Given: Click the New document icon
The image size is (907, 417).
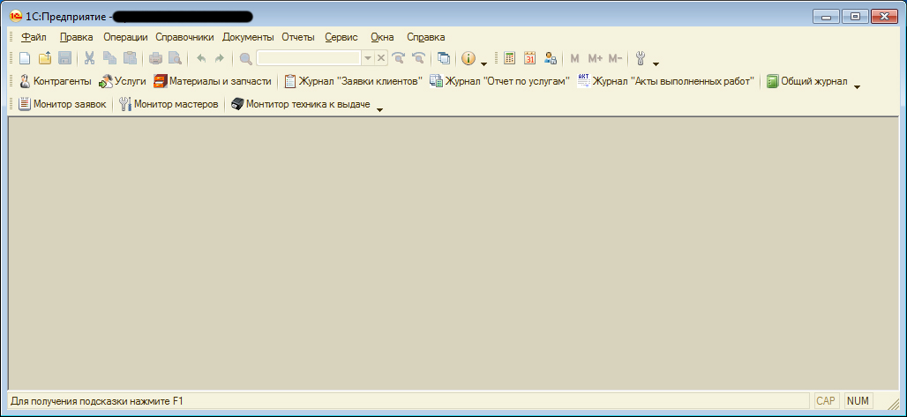Looking at the screenshot, I should (25, 58).
